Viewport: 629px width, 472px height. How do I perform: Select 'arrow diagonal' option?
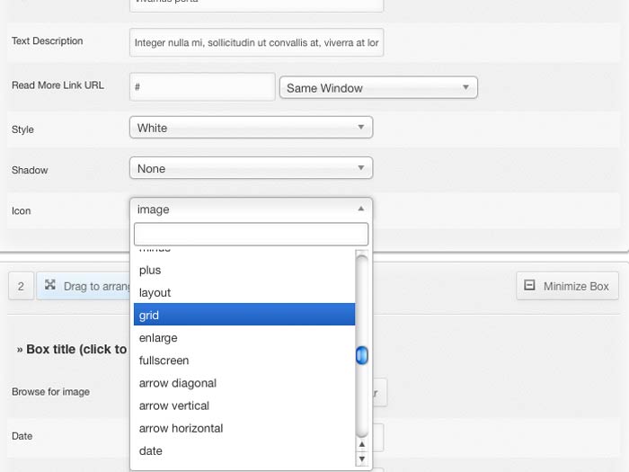click(x=243, y=383)
